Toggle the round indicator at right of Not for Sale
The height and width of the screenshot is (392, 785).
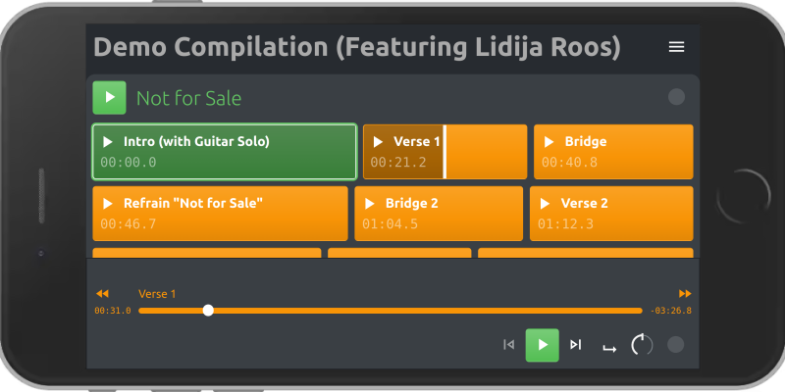coord(676,97)
